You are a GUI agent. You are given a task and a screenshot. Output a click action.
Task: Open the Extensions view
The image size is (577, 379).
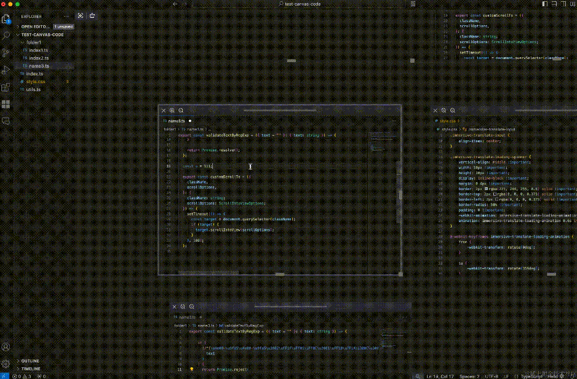(6, 87)
